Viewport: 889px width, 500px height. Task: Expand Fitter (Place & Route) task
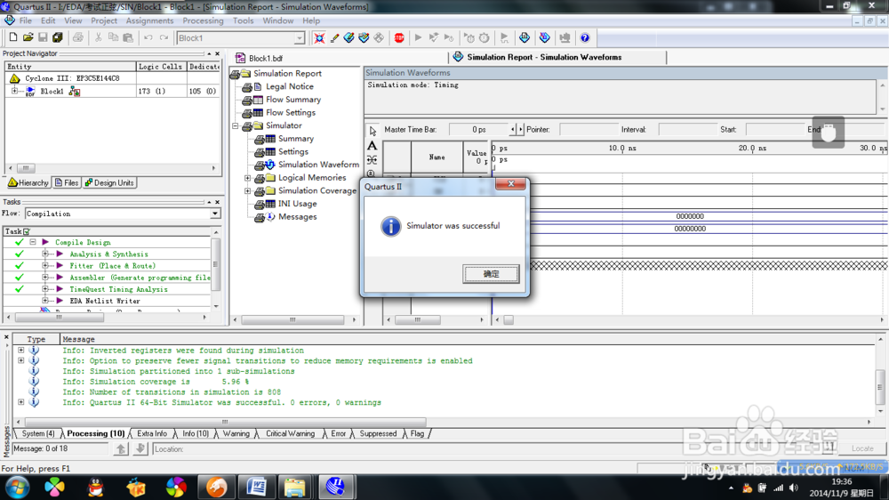click(45, 266)
